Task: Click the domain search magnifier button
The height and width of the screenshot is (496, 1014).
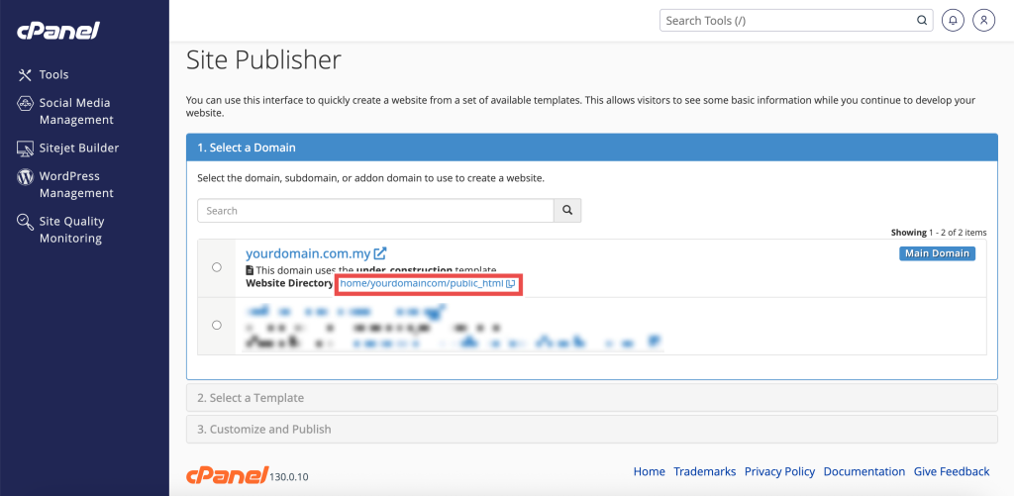Action: click(567, 211)
